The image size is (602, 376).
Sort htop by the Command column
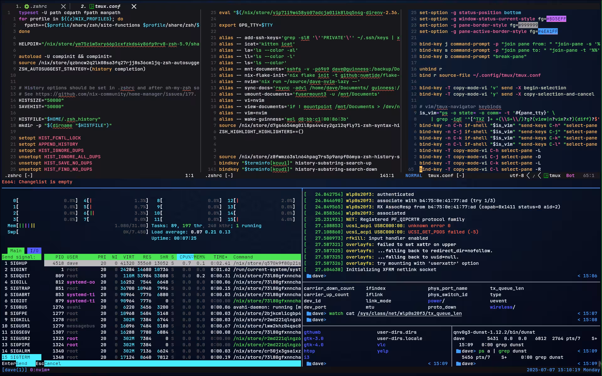243,257
